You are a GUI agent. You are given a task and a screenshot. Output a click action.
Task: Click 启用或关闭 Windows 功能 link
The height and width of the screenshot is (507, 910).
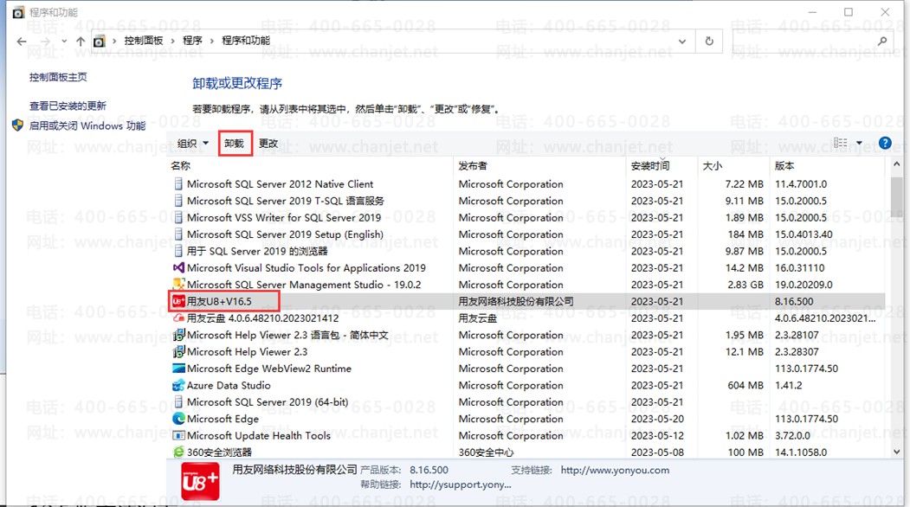pyautogui.click(x=87, y=125)
